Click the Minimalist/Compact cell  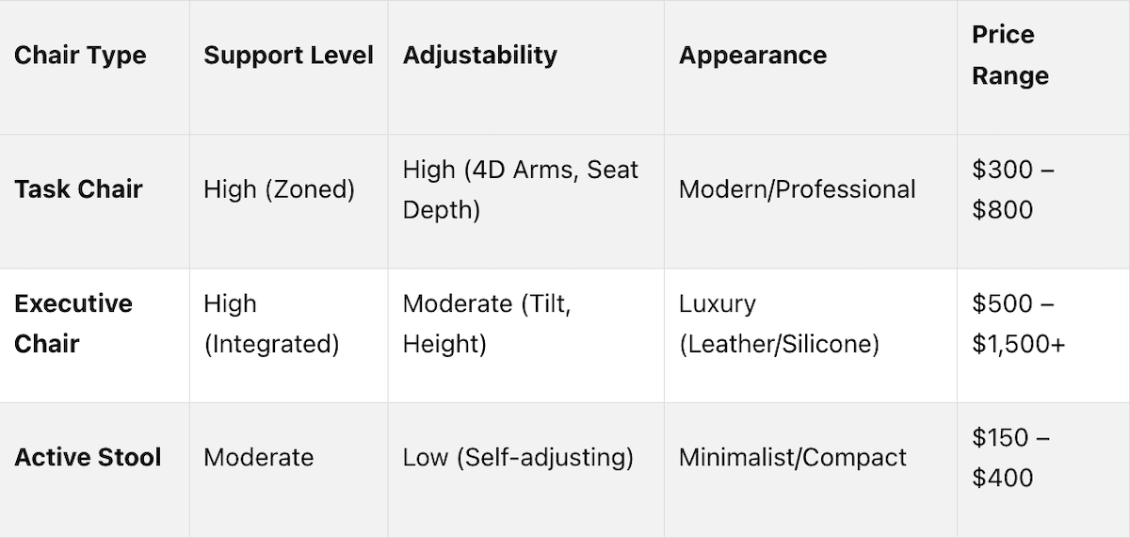click(792, 458)
